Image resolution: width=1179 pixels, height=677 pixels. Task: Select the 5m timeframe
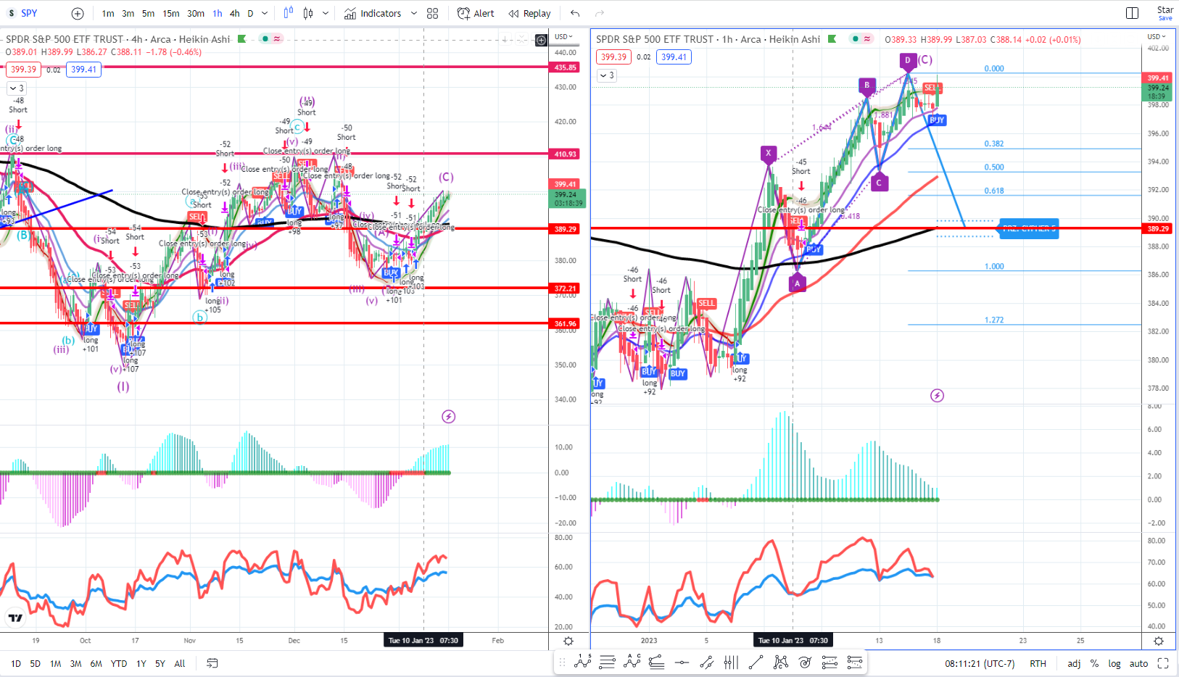pos(148,13)
